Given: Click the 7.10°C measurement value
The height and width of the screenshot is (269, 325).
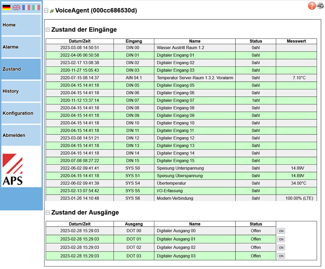Looking at the screenshot, I should [299, 78].
